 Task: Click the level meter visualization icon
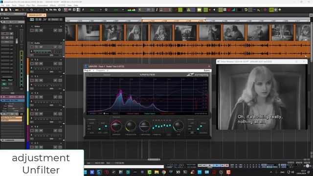pyautogui.click(x=132, y=10)
